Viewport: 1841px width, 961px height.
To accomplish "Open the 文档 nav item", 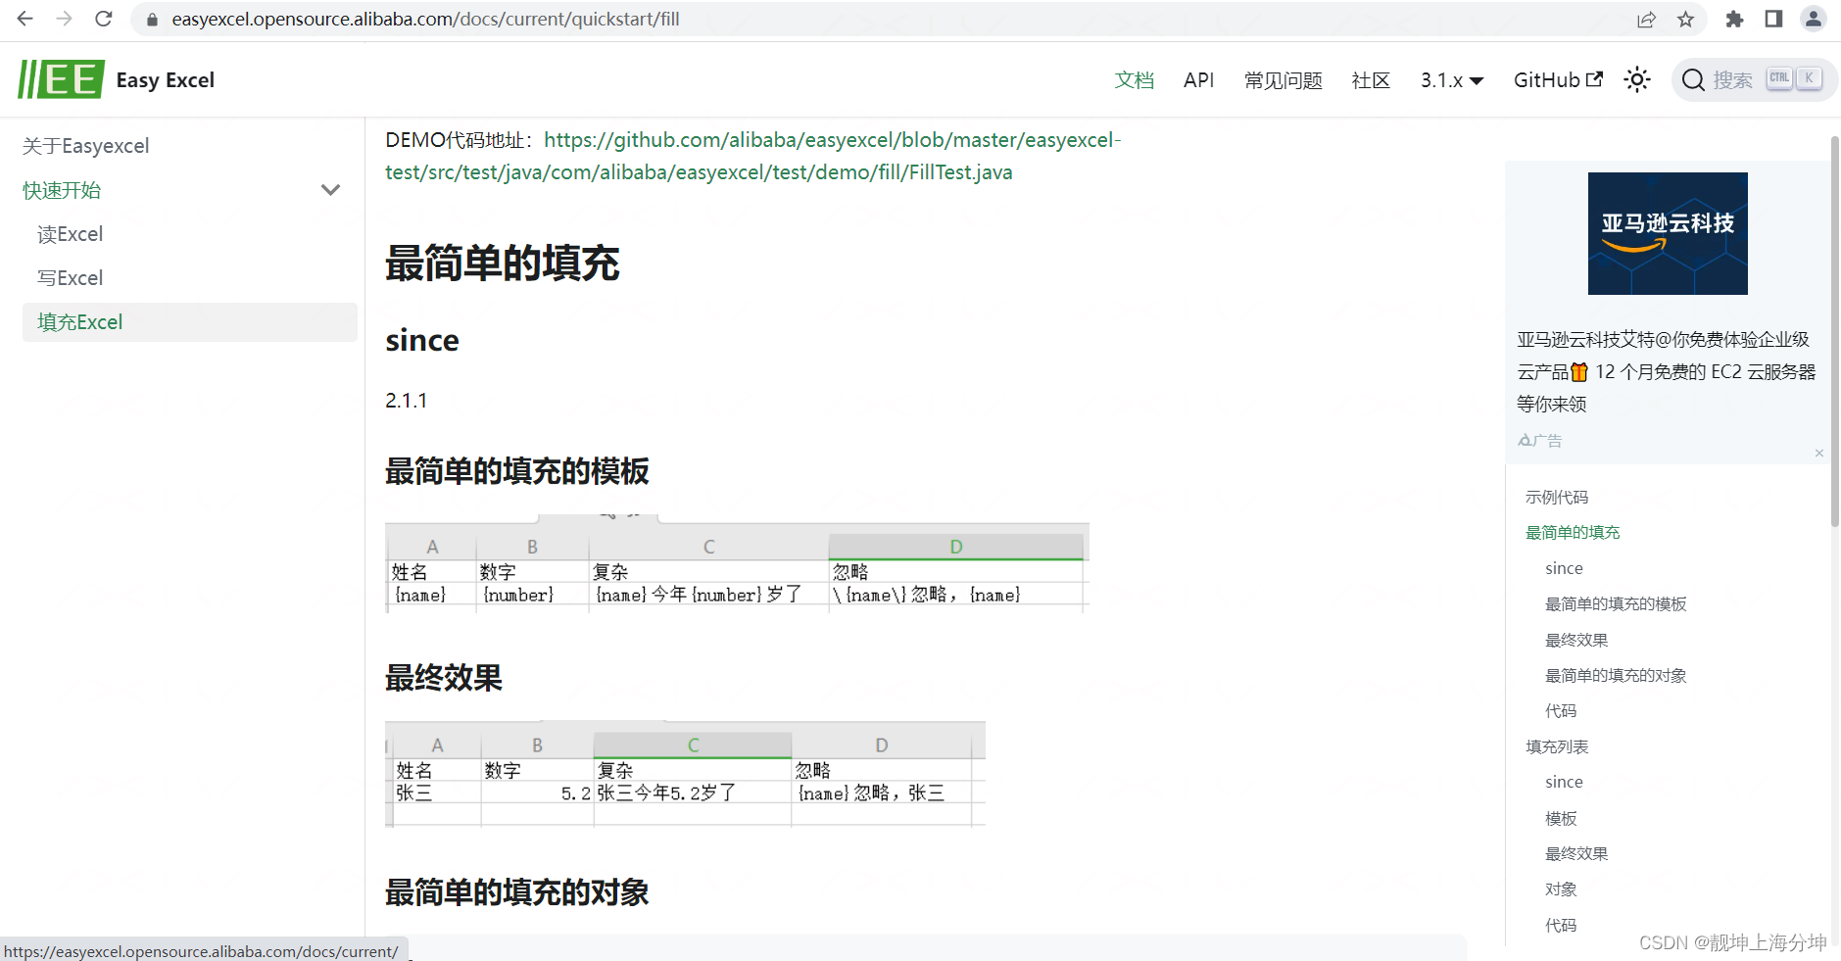I will 1135,80.
